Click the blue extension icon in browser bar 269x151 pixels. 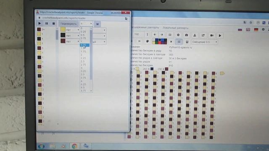point(264,23)
